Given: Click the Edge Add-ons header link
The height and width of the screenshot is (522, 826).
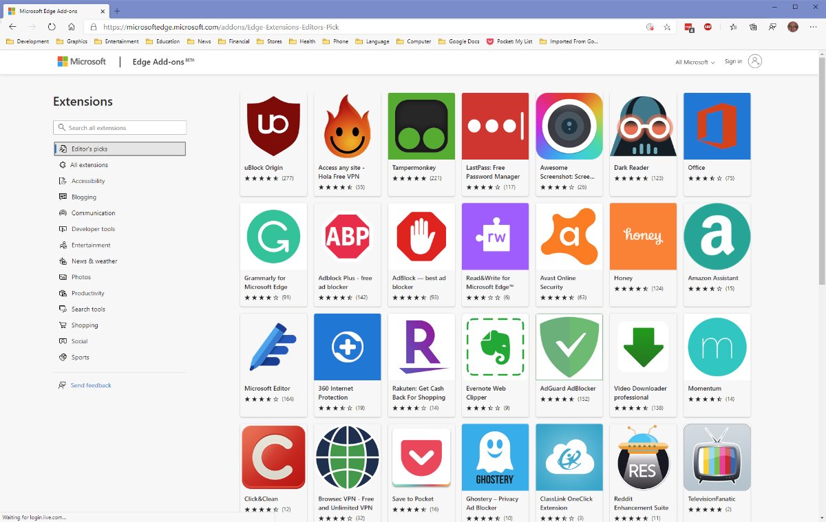Looking at the screenshot, I should [x=163, y=61].
